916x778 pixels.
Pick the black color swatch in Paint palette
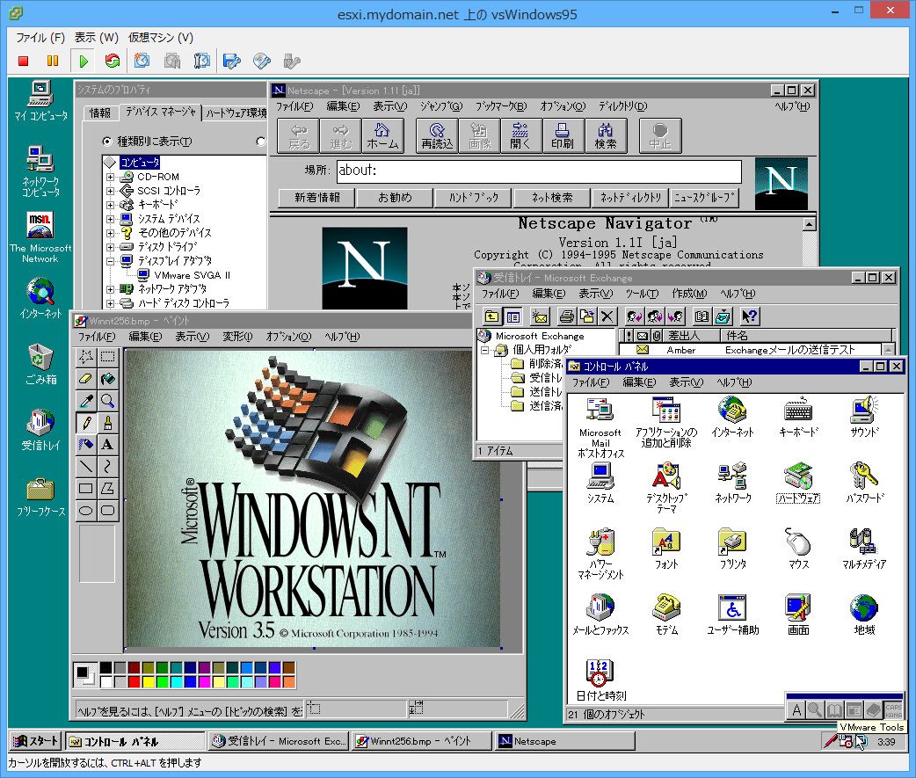tap(105, 667)
